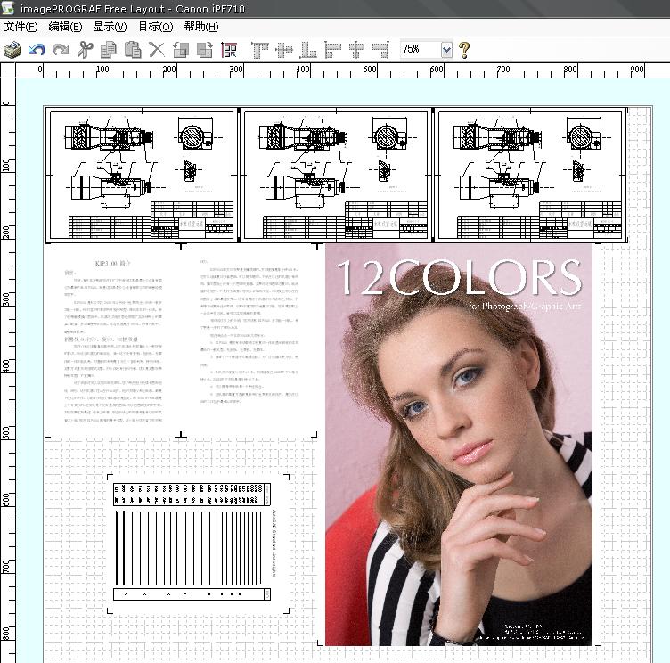Click the Print icon in the toolbar
Screen dimensions: 670x663
12,50
